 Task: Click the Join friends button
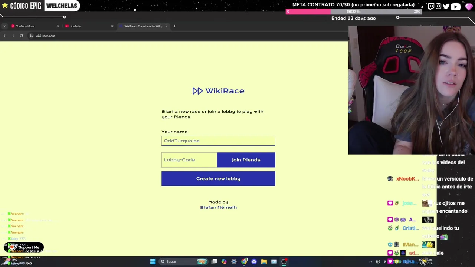tap(246, 160)
